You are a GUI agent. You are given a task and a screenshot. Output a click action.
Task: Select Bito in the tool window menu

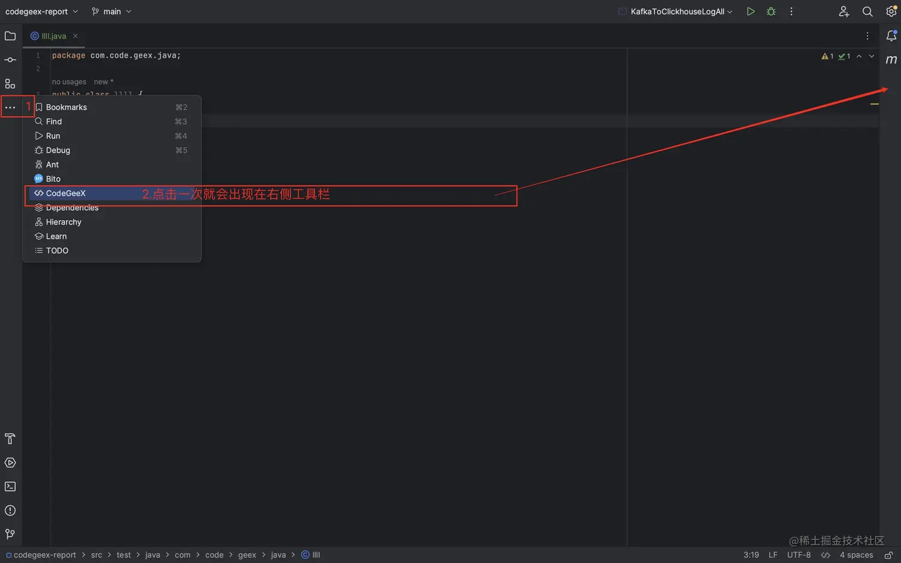112,179
